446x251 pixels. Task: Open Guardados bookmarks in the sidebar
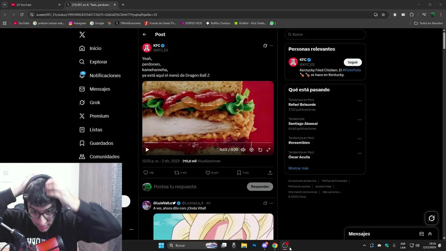tap(96, 143)
